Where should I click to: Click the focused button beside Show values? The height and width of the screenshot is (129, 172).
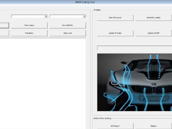(x=4, y=25)
